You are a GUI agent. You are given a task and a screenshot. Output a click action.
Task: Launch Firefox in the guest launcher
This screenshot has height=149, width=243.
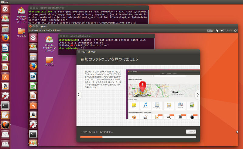coord(33,66)
